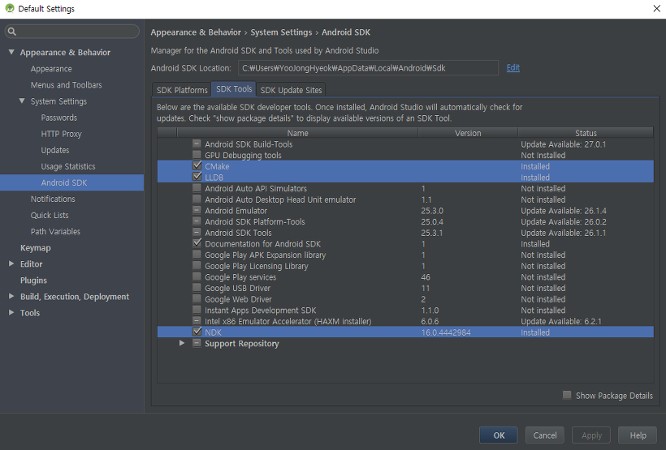Click the Apply button
The height and width of the screenshot is (450, 666).
point(591,435)
